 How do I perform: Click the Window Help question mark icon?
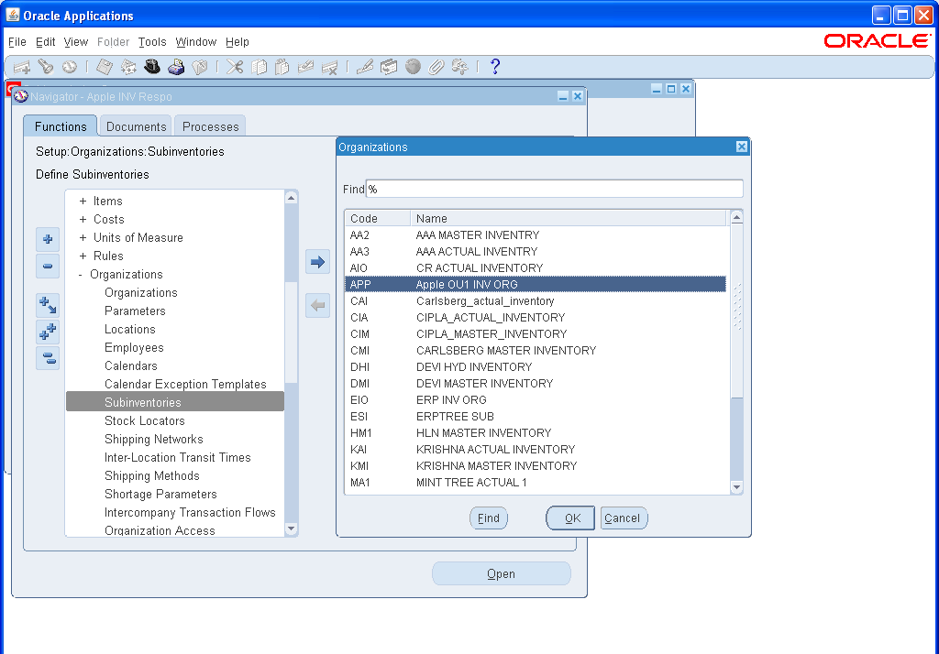click(494, 67)
